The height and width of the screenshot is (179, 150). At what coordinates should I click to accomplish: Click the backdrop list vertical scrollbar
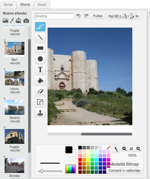coord(29,96)
